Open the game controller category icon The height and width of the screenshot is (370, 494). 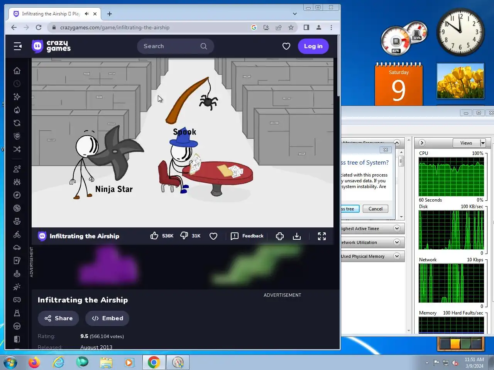[17, 300]
